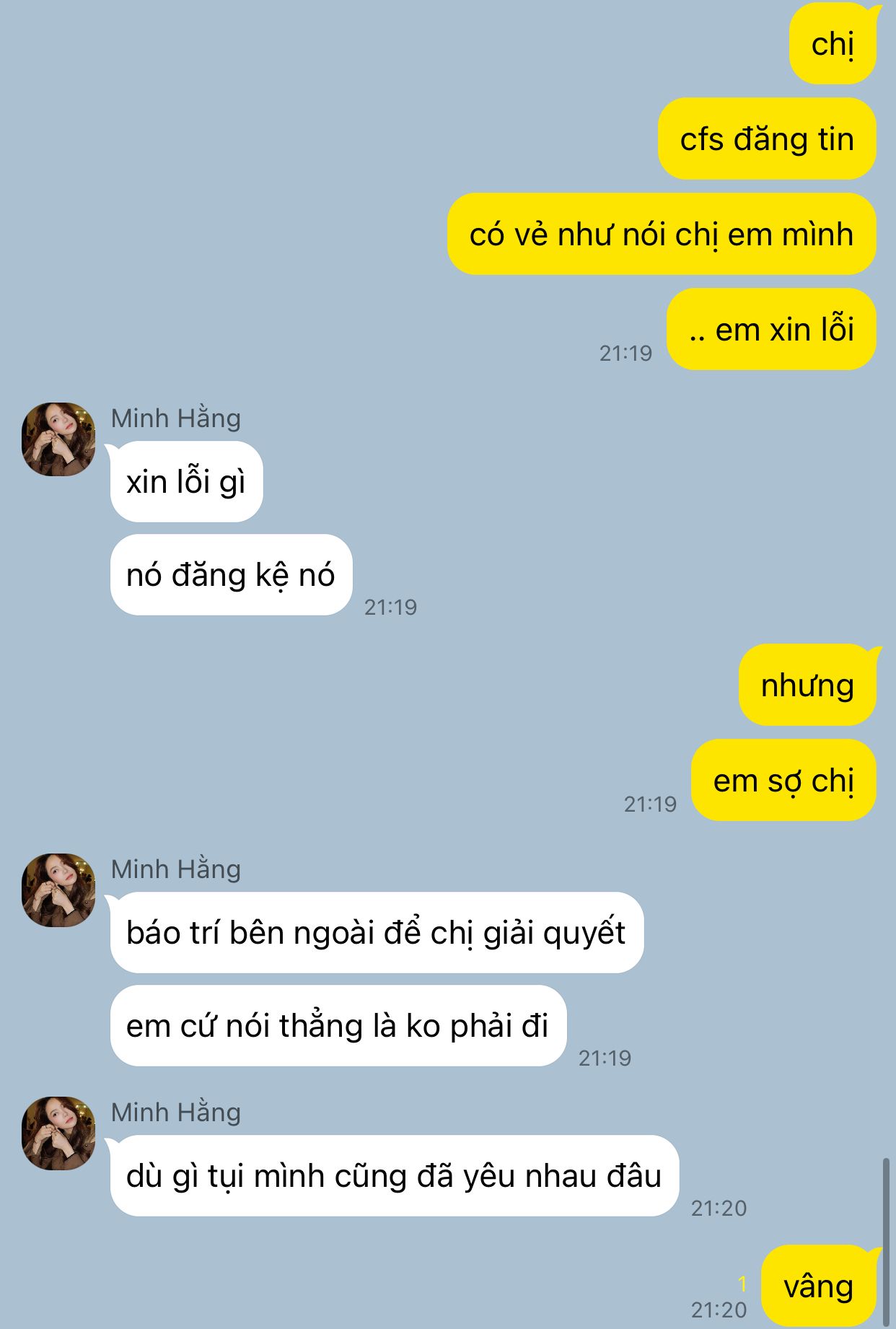Select the 'chị' message bubble

833,44
